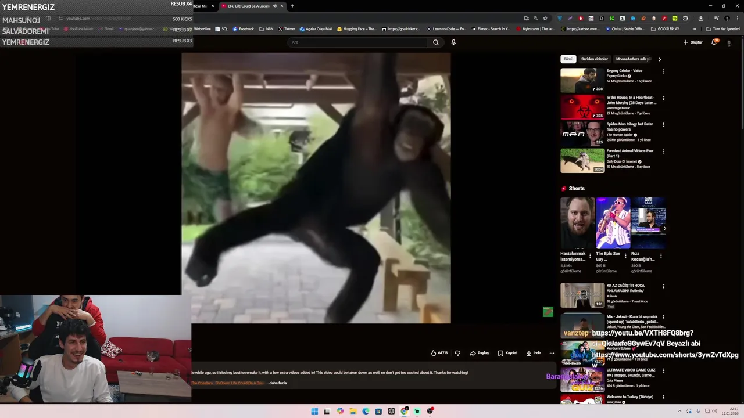The width and height of the screenshot is (744, 418).
Task: Open options for Hastalanmak İstemiyorsa short
Action: coord(590,255)
